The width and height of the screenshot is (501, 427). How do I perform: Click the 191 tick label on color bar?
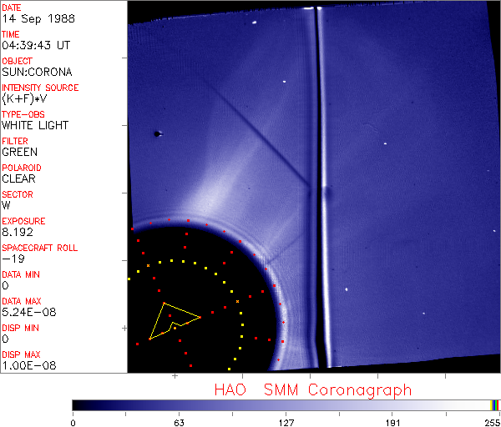coord(393,423)
